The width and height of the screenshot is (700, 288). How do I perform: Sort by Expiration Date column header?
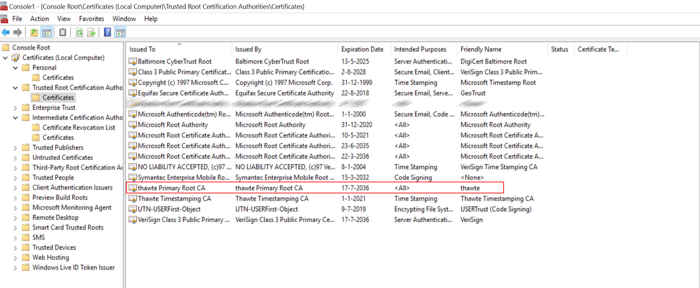coord(364,49)
